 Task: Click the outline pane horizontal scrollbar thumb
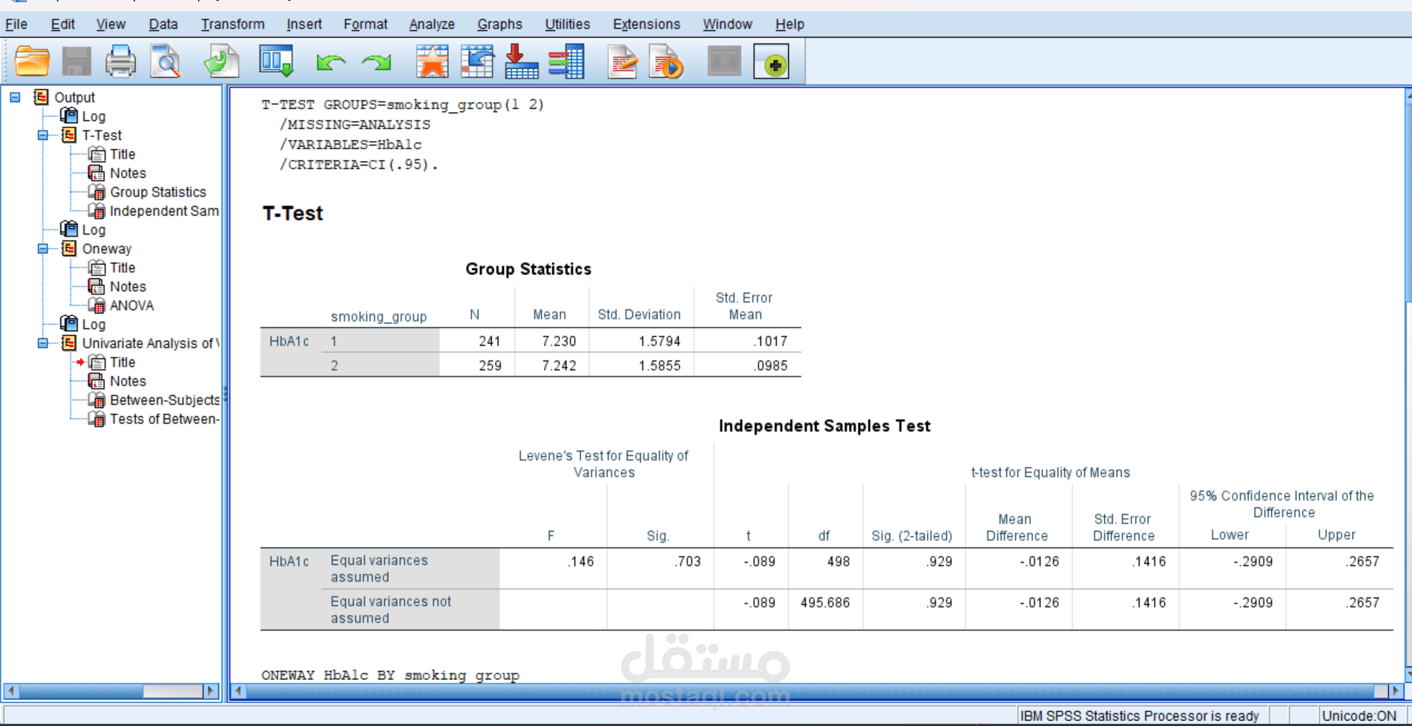172,691
